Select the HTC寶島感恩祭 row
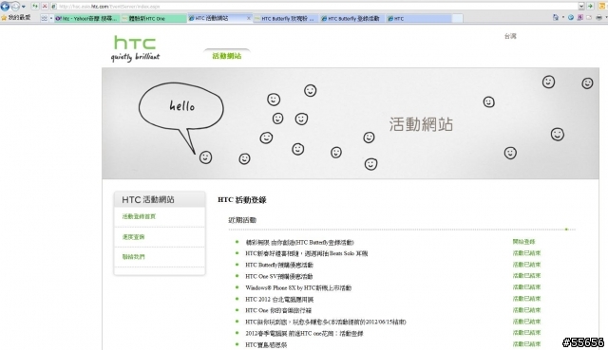This screenshot has width=608, height=350. click(x=266, y=344)
